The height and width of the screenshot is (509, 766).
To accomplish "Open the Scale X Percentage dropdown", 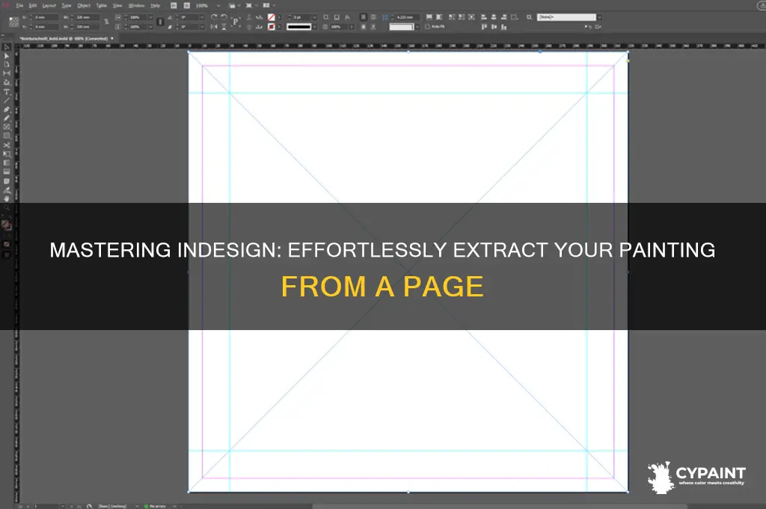I will coord(150,17).
